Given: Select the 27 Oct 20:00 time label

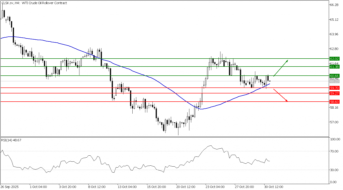Looking at the screenshot, I should pyautogui.click(x=244, y=187).
